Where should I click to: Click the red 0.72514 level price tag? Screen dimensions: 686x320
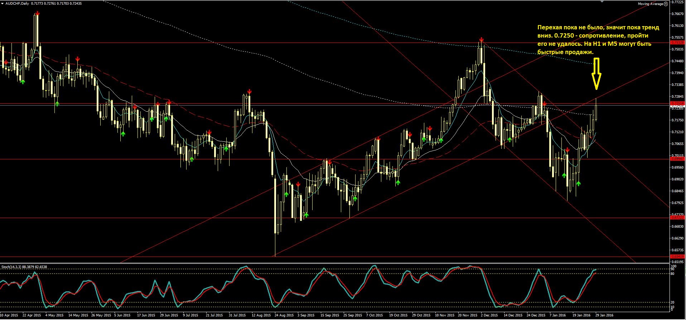click(677, 103)
